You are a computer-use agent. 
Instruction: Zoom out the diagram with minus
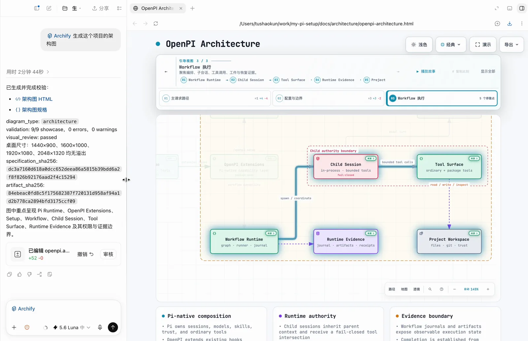(x=454, y=289)
